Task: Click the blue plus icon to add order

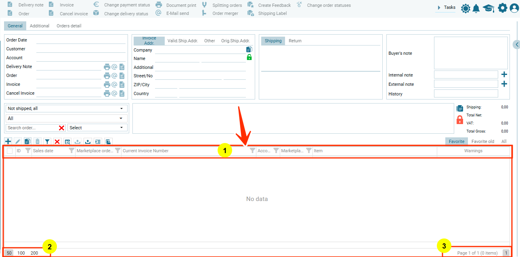Action: pyautogui.click(x=8, y=141)
